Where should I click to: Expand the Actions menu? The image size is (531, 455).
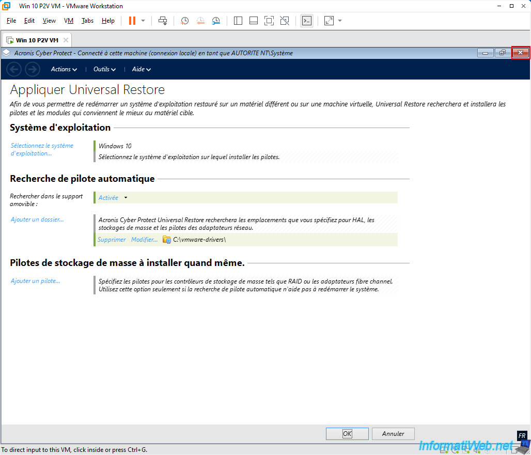(64, 69)
